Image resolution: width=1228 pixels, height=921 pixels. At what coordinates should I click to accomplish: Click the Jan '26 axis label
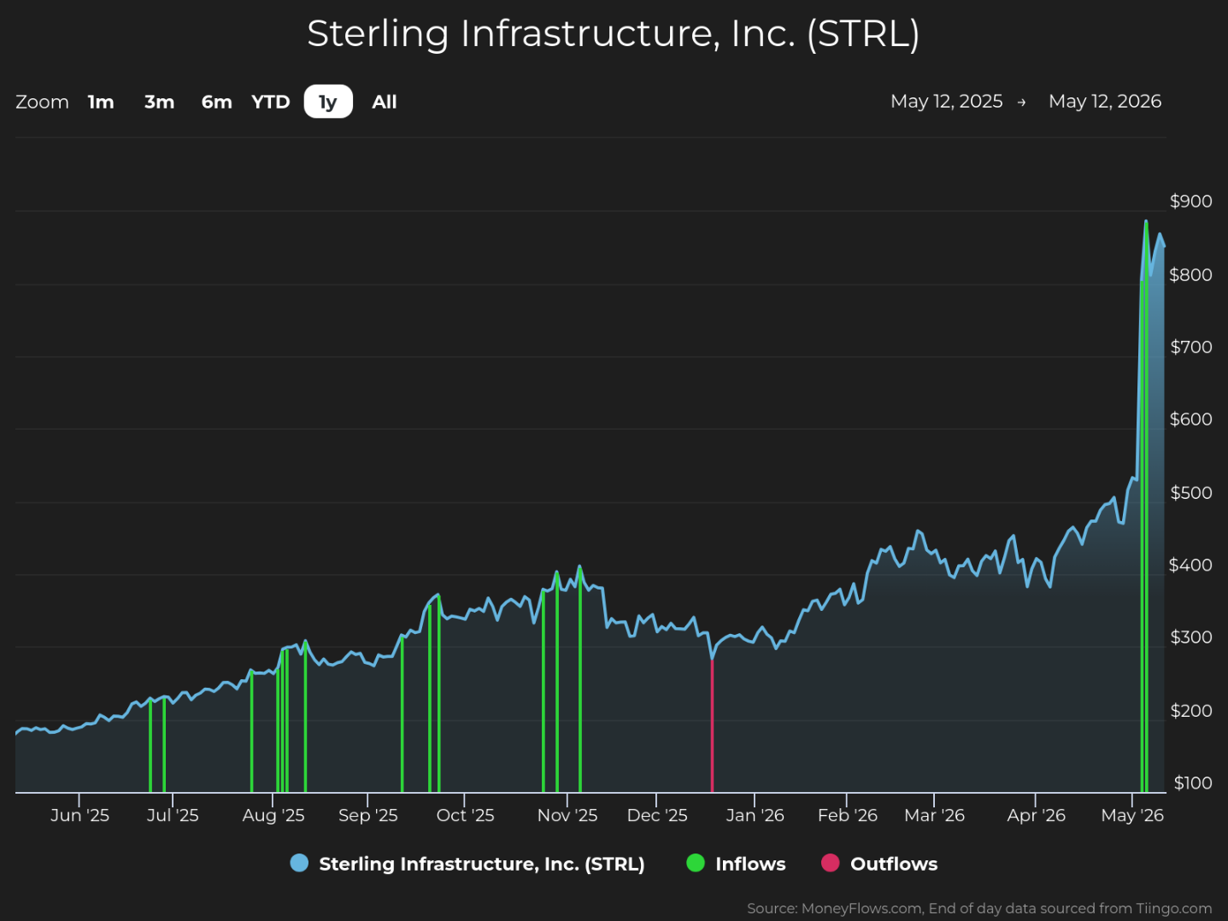click(x=755, y=815)
